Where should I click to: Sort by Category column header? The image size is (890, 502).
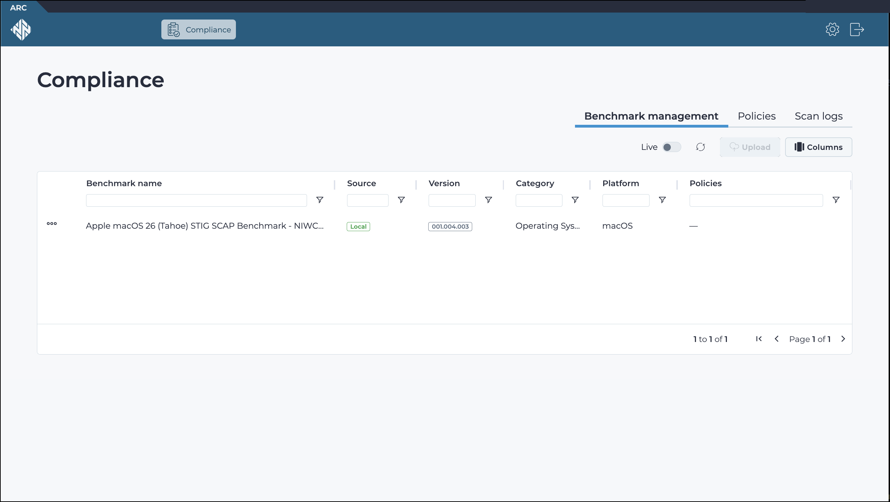pyautogui.click(x=535, y=183)
